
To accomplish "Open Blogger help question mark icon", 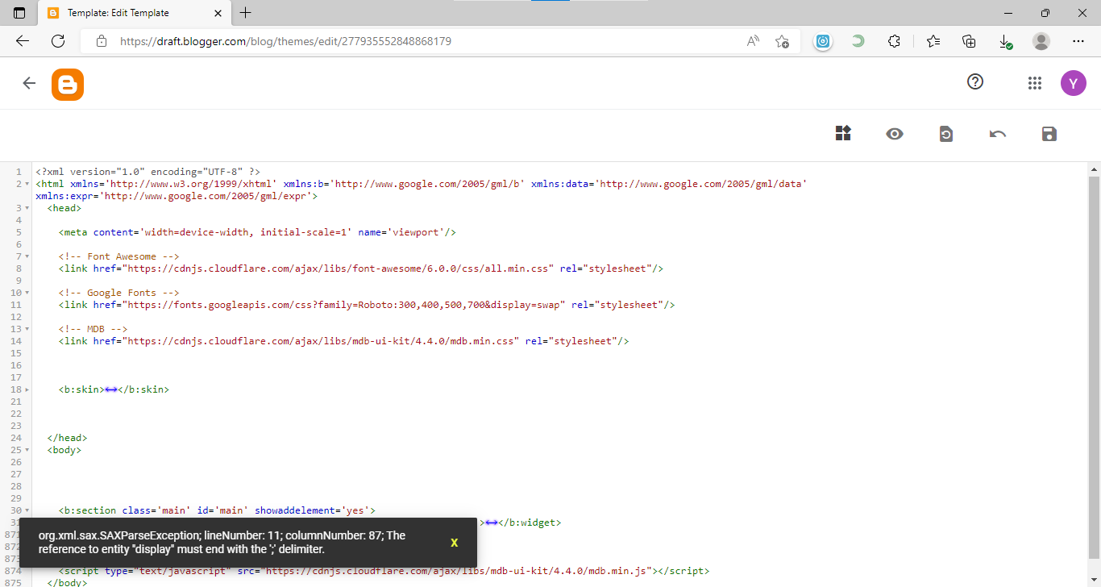I will pos(975,81).
